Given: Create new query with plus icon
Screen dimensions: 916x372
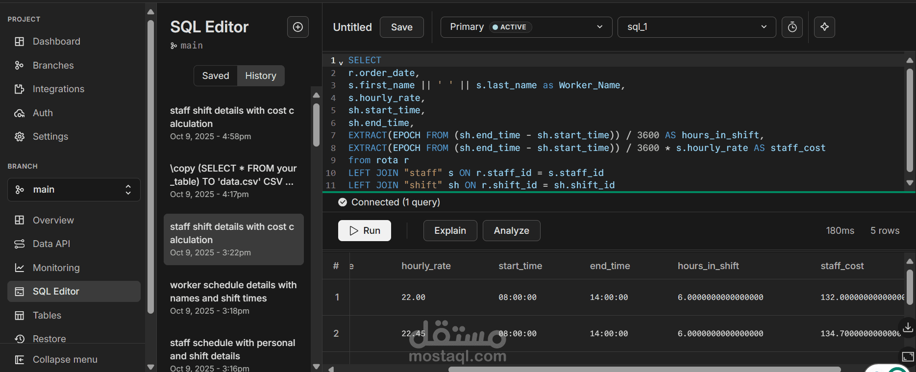Looking at the screenshot, I should [297, 27].
